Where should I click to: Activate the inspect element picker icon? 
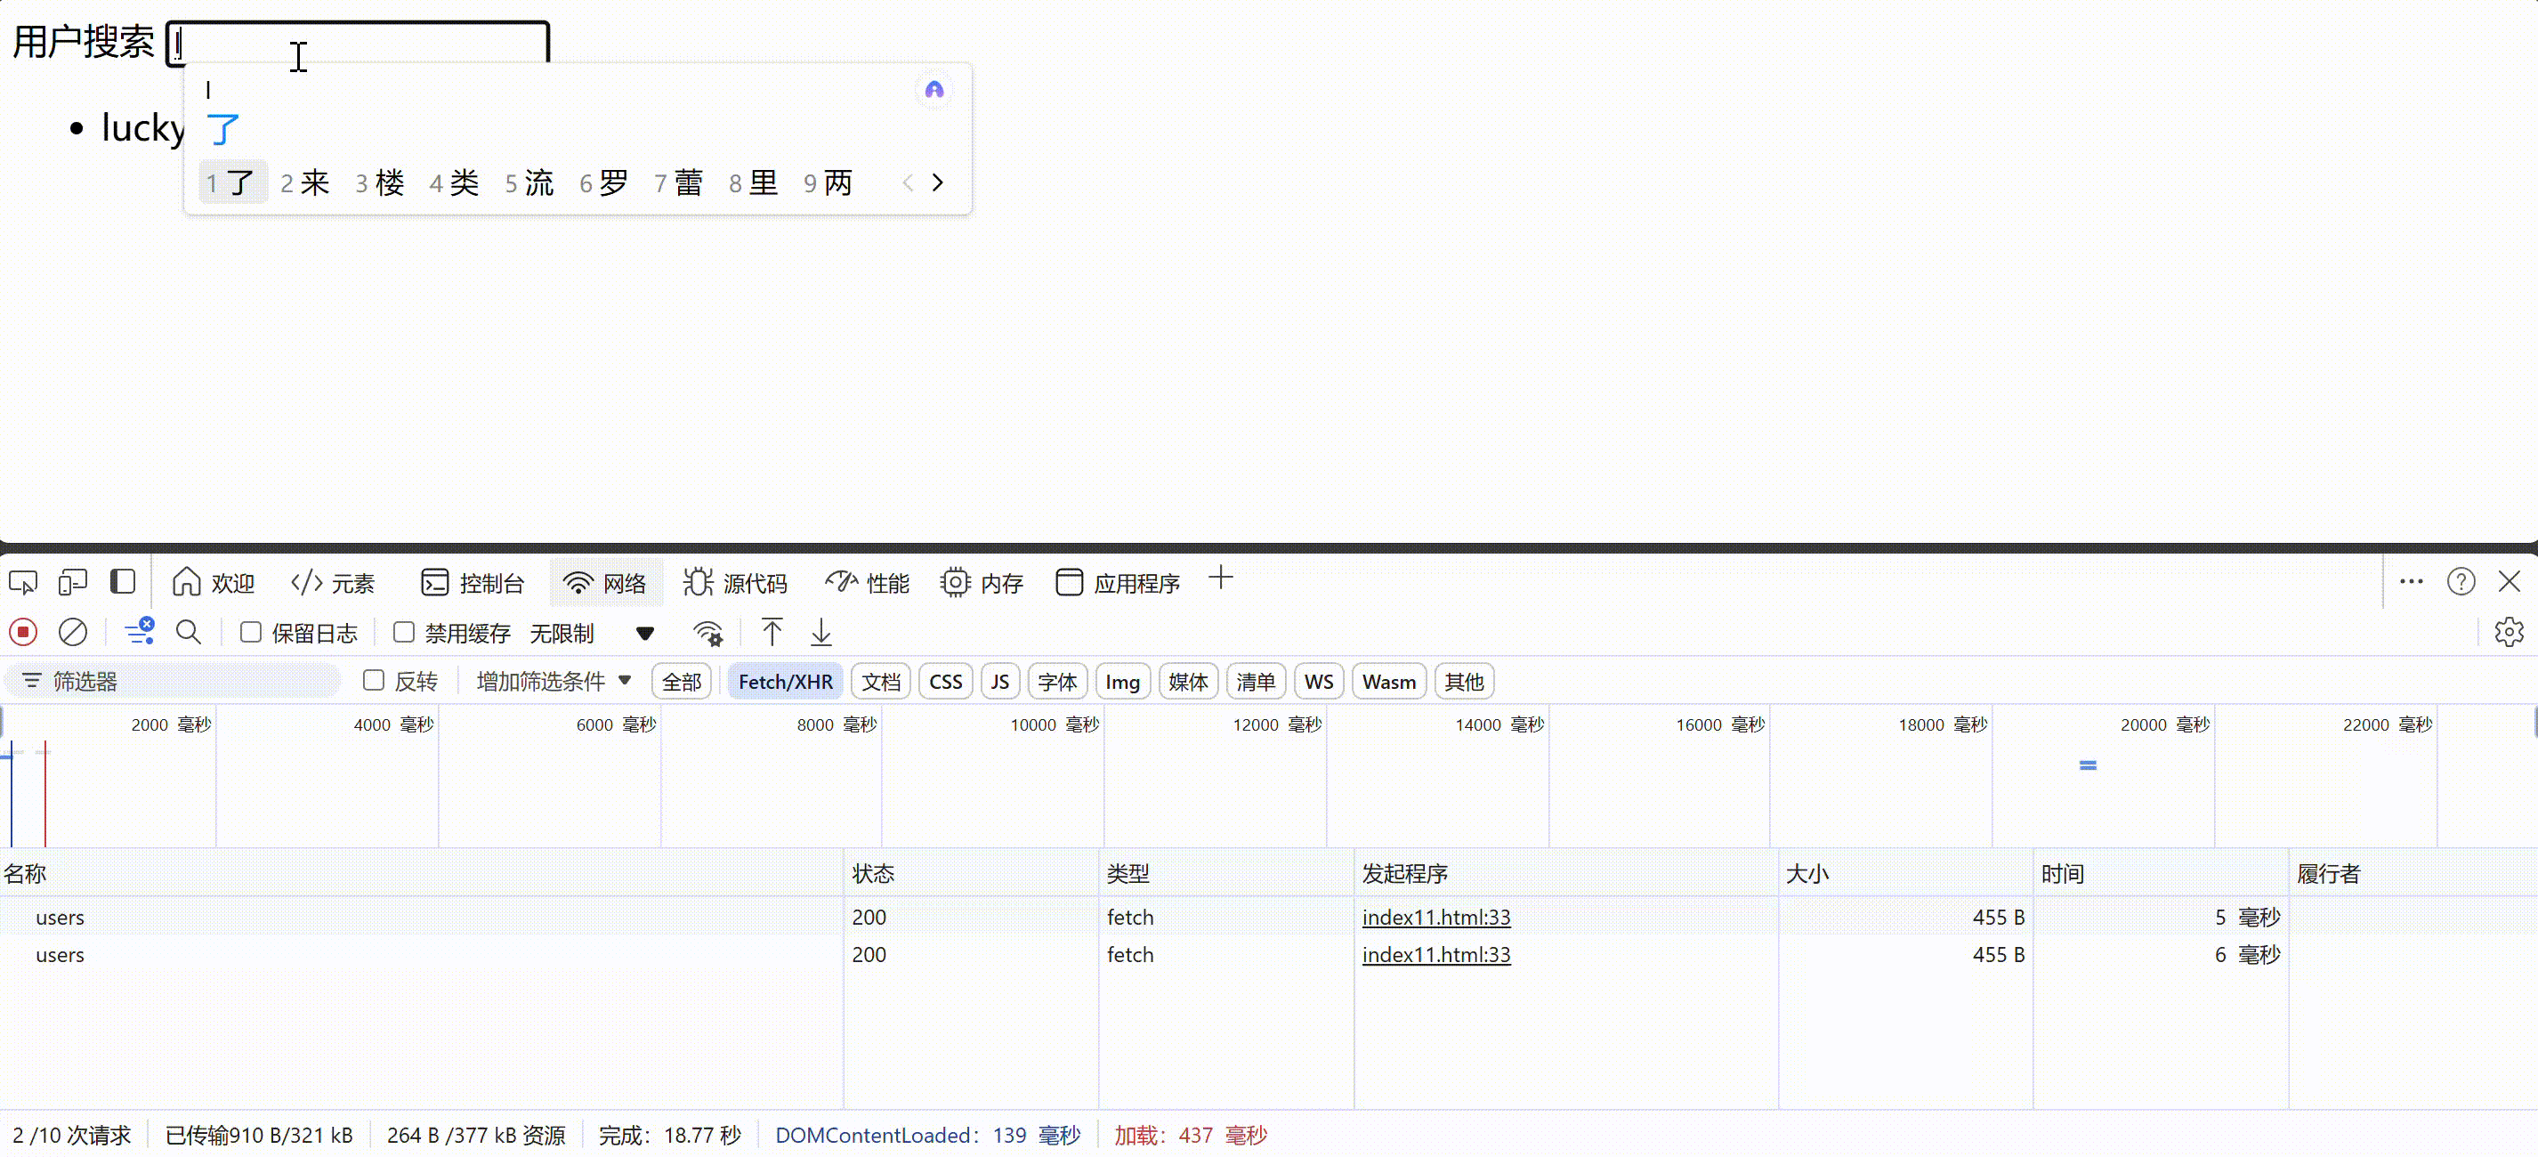tap(24, 582)
